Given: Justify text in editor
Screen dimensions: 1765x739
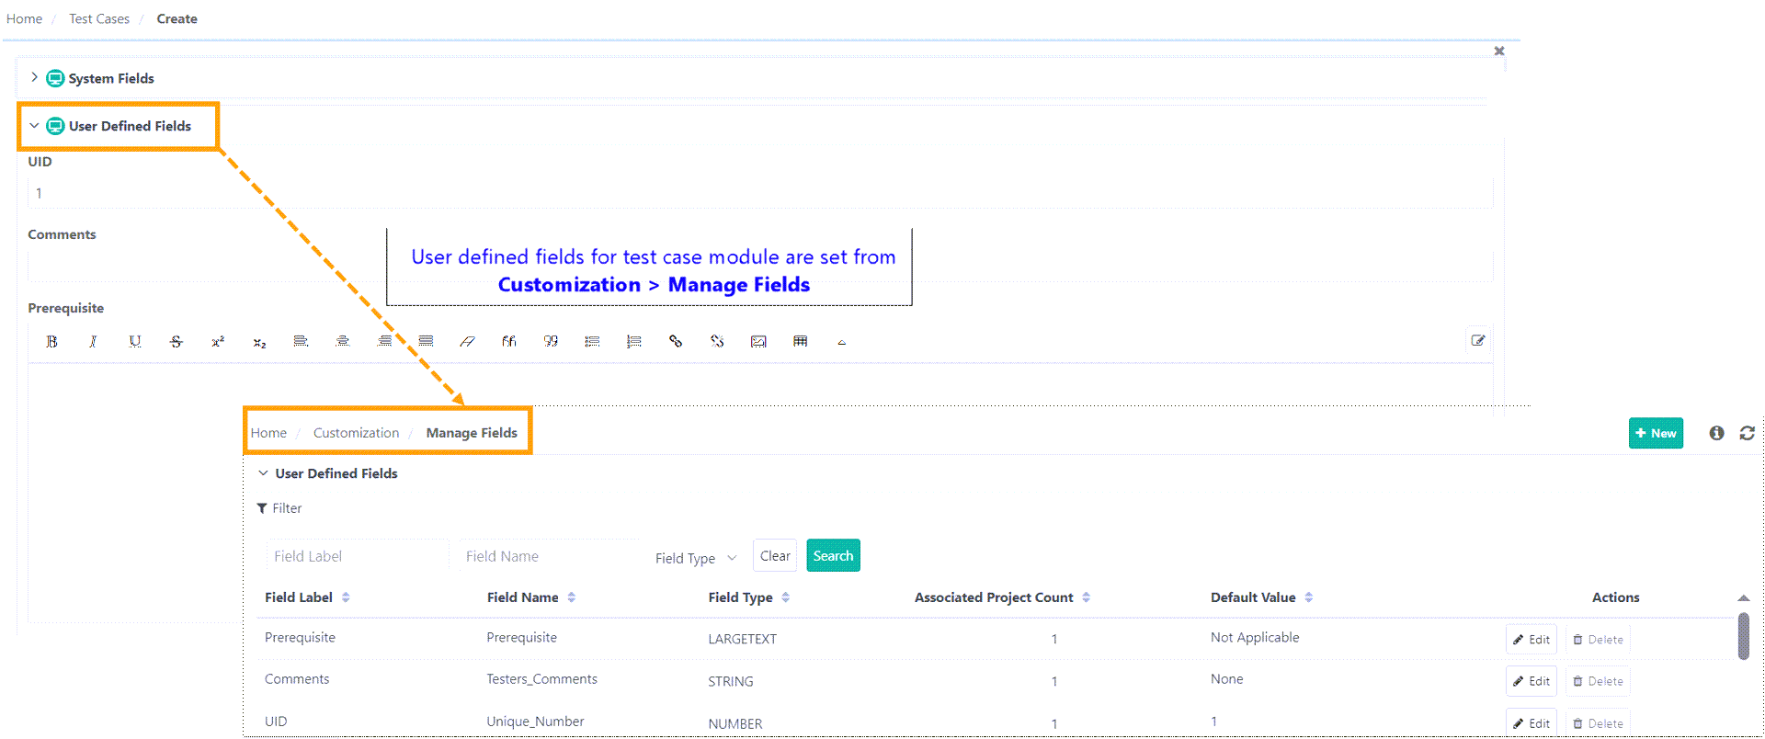Looking at the screenshot, I should [426, 341].
